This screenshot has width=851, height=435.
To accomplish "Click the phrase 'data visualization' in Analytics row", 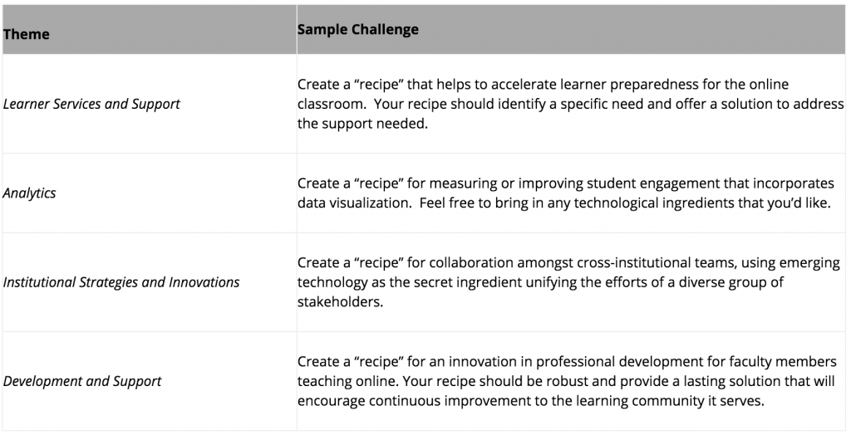I will point(353,203).
